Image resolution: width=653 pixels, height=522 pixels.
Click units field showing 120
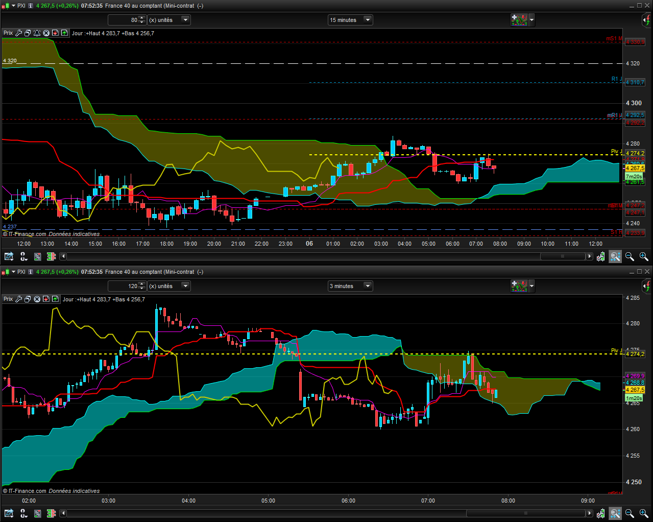123,286
